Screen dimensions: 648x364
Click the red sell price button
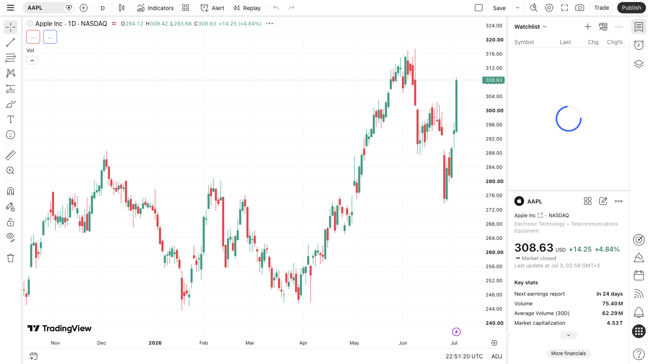(x=33, y=37)
